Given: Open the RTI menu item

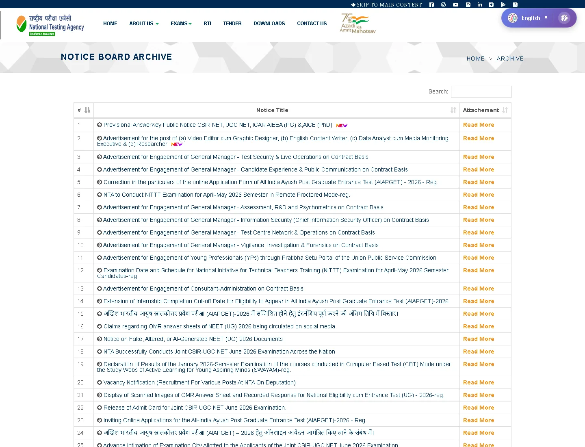Looking at the screenshot, I should pyautogui.click(x=207, y=24).
